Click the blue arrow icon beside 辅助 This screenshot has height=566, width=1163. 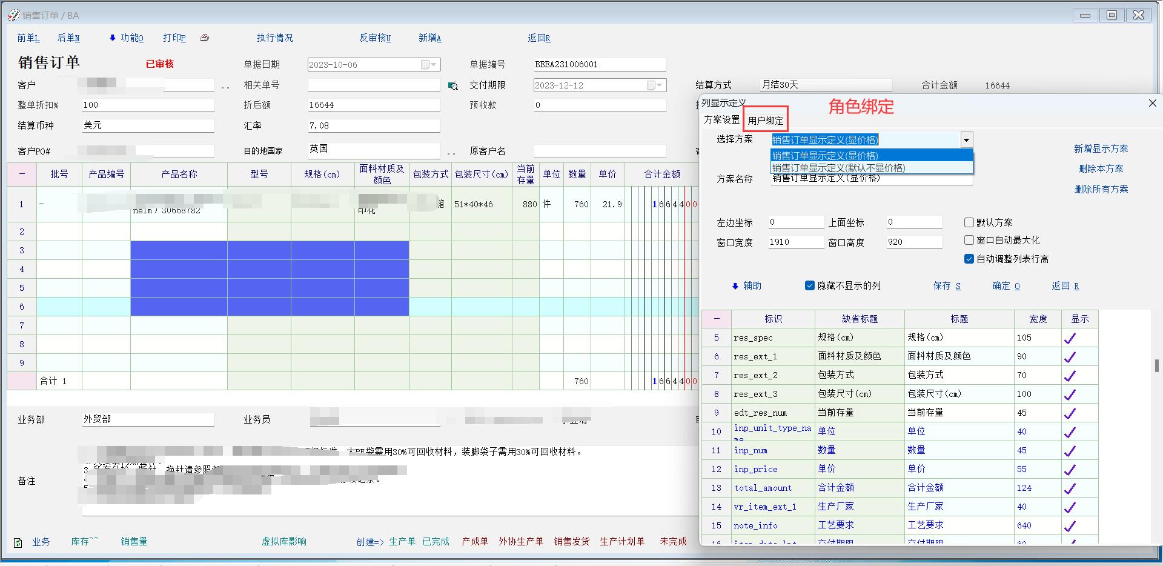[x=735, y=286]
